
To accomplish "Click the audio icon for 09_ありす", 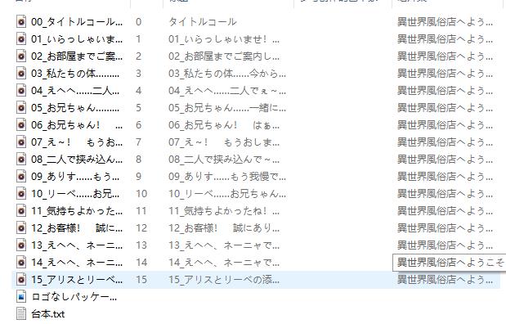I will pos(21,177).
